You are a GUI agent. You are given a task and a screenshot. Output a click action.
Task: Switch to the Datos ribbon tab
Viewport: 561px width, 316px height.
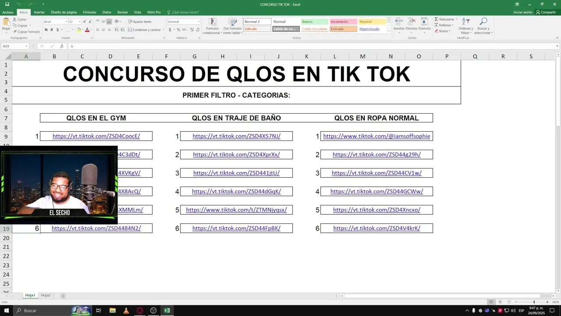click(107, 12)
